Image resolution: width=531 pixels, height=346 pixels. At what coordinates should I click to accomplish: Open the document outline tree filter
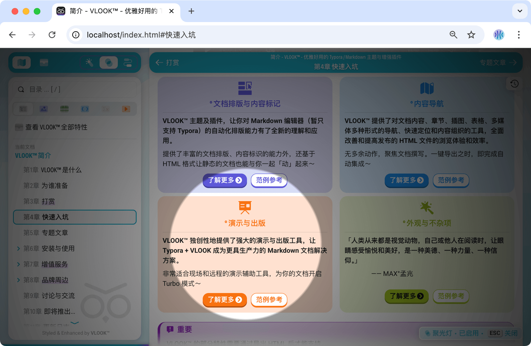23,109
